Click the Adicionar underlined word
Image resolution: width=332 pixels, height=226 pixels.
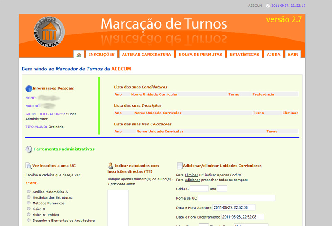tap(192, 180)
